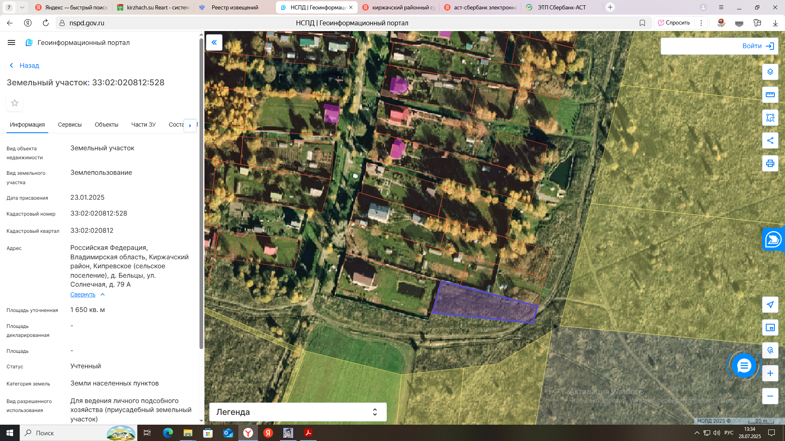Collapse the side panel with double chevron

[x=214, y=42]
